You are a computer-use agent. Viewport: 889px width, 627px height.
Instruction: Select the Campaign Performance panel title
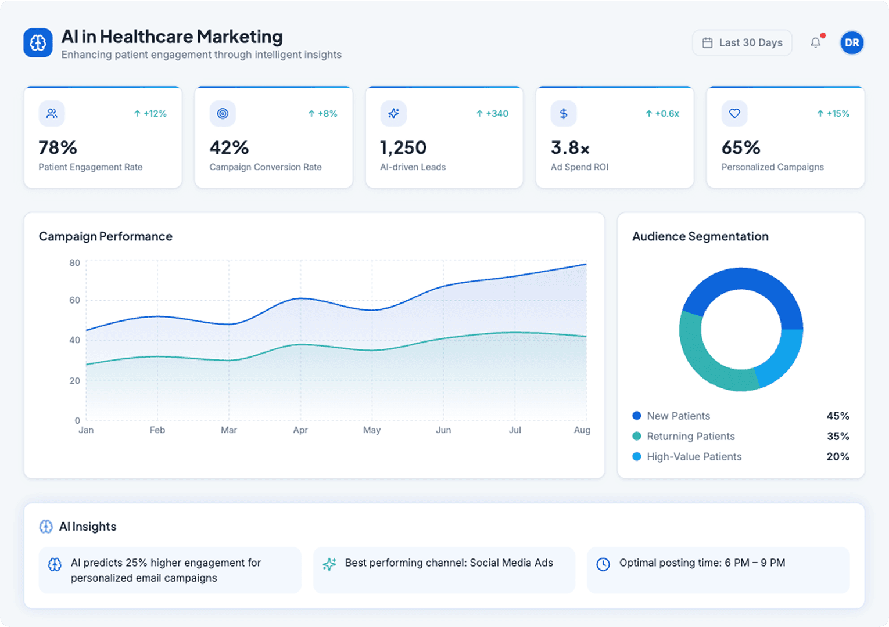pyautogui.click(x=105, y=236)
